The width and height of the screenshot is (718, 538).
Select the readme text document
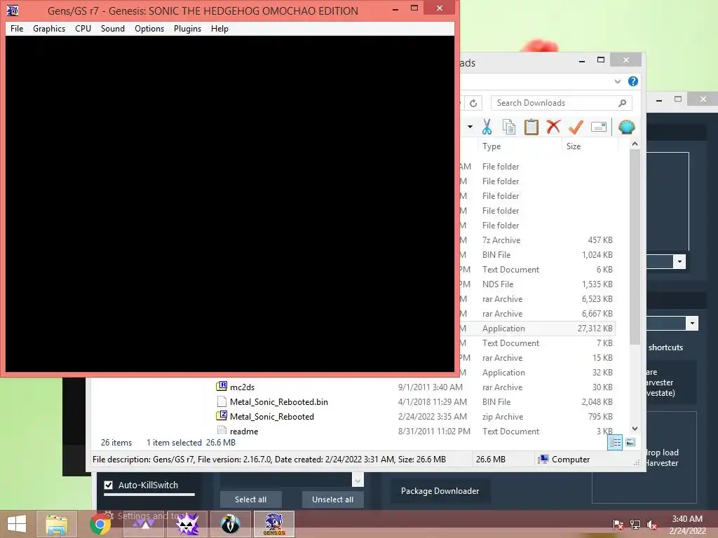[x=243, y=431]
